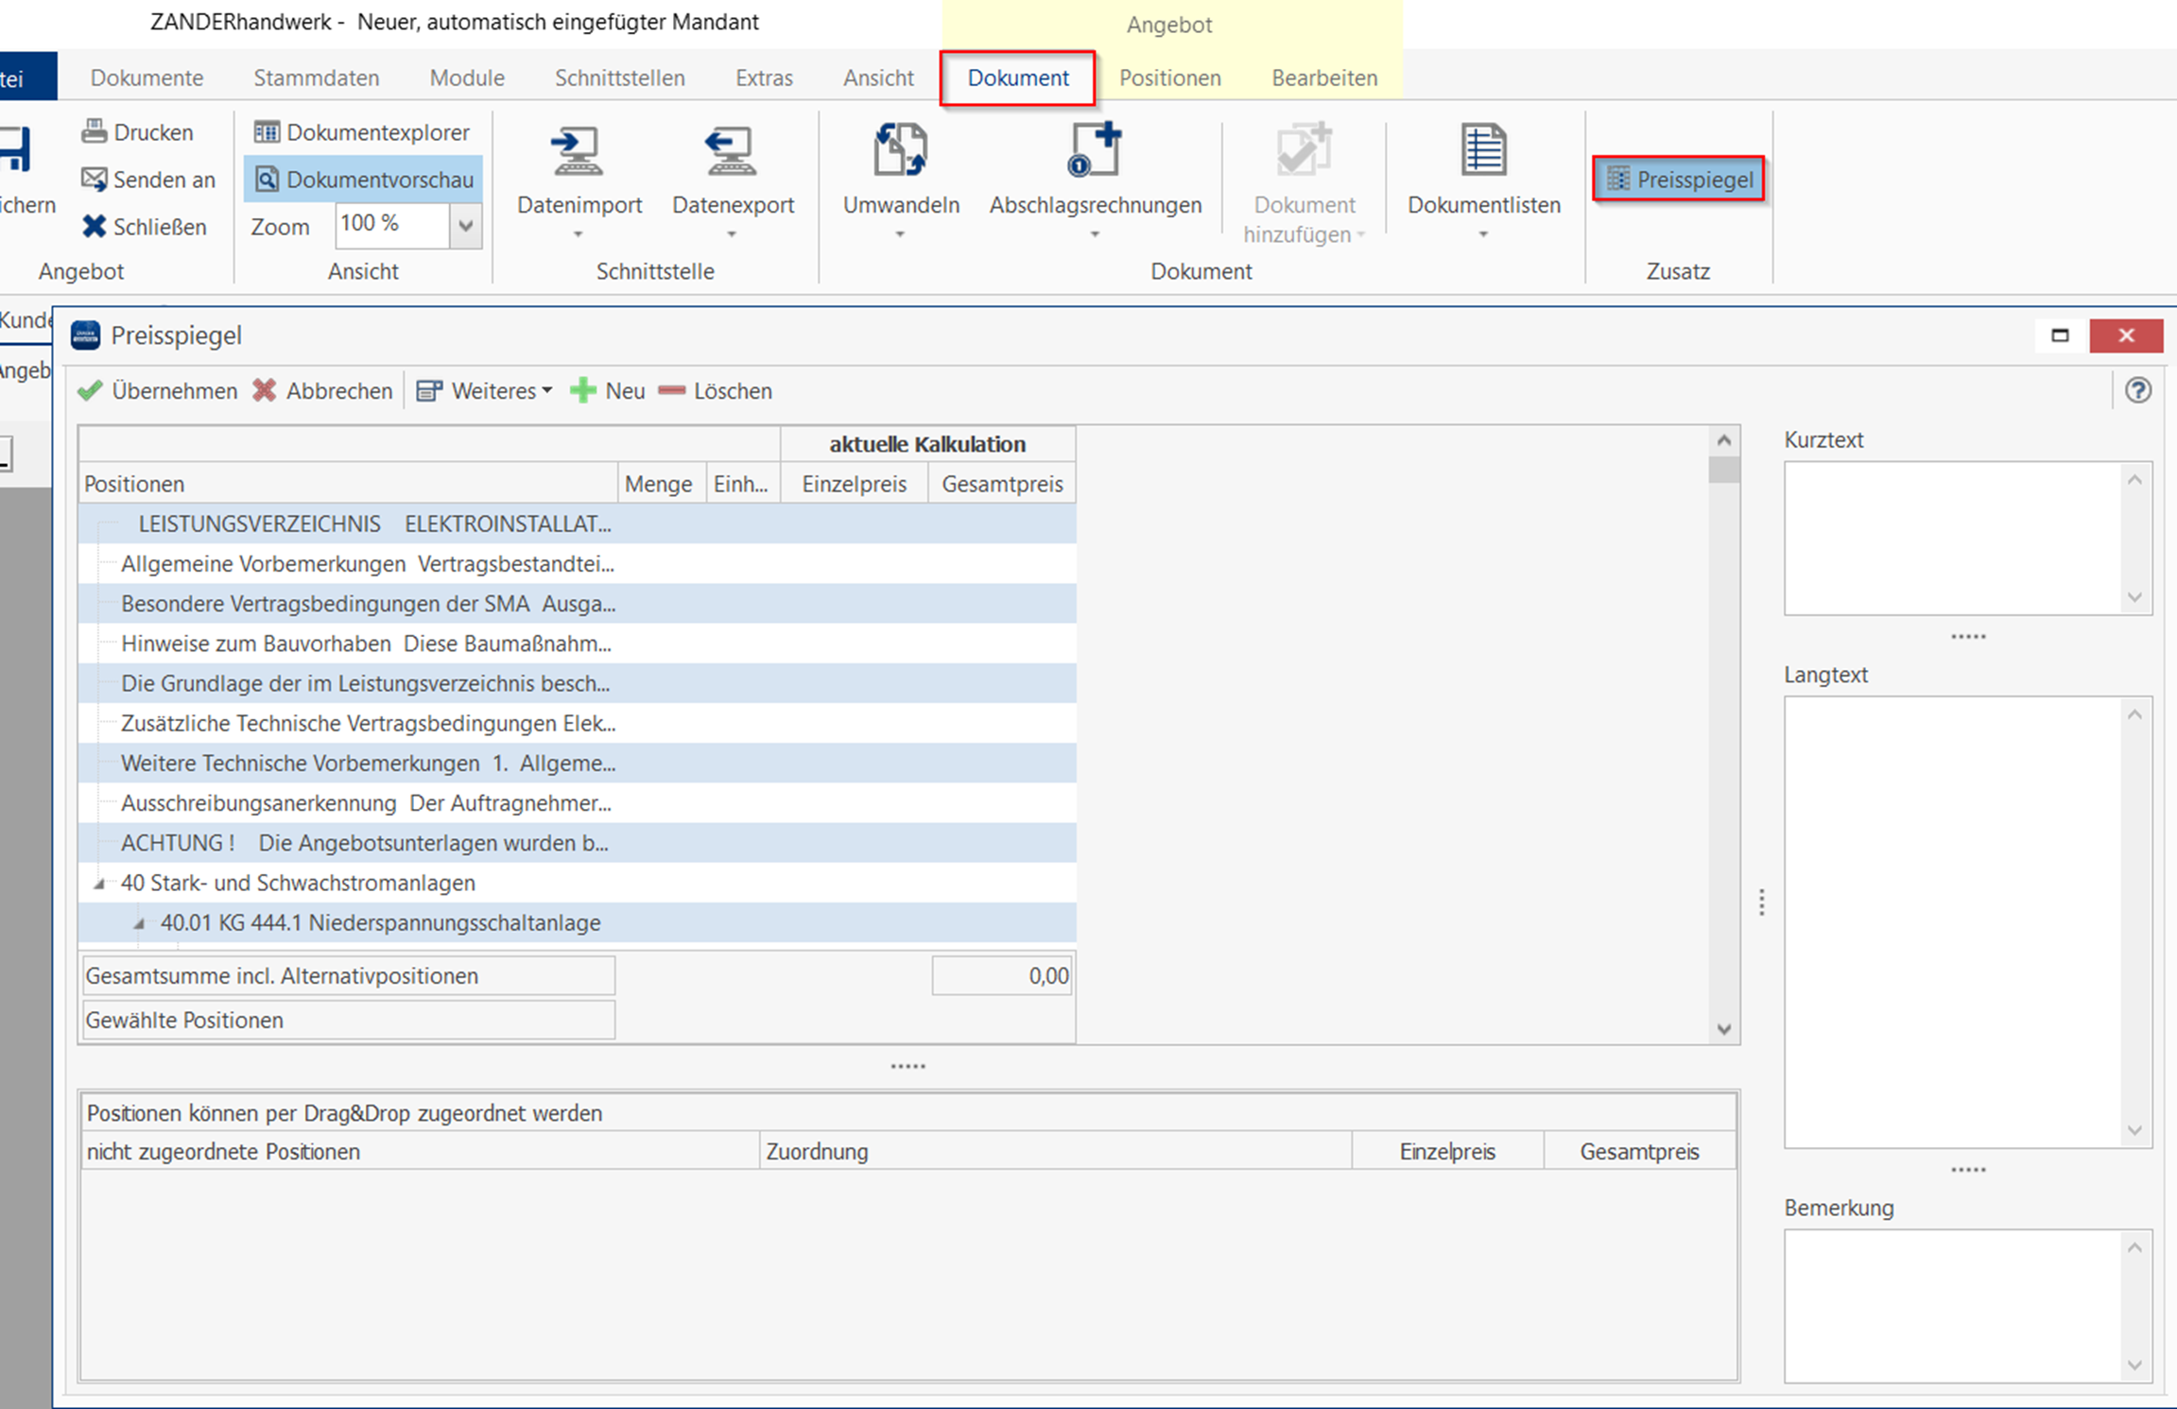
Task: Toggle the Dokumentvorschau view
Action: (x=364, y=180)
